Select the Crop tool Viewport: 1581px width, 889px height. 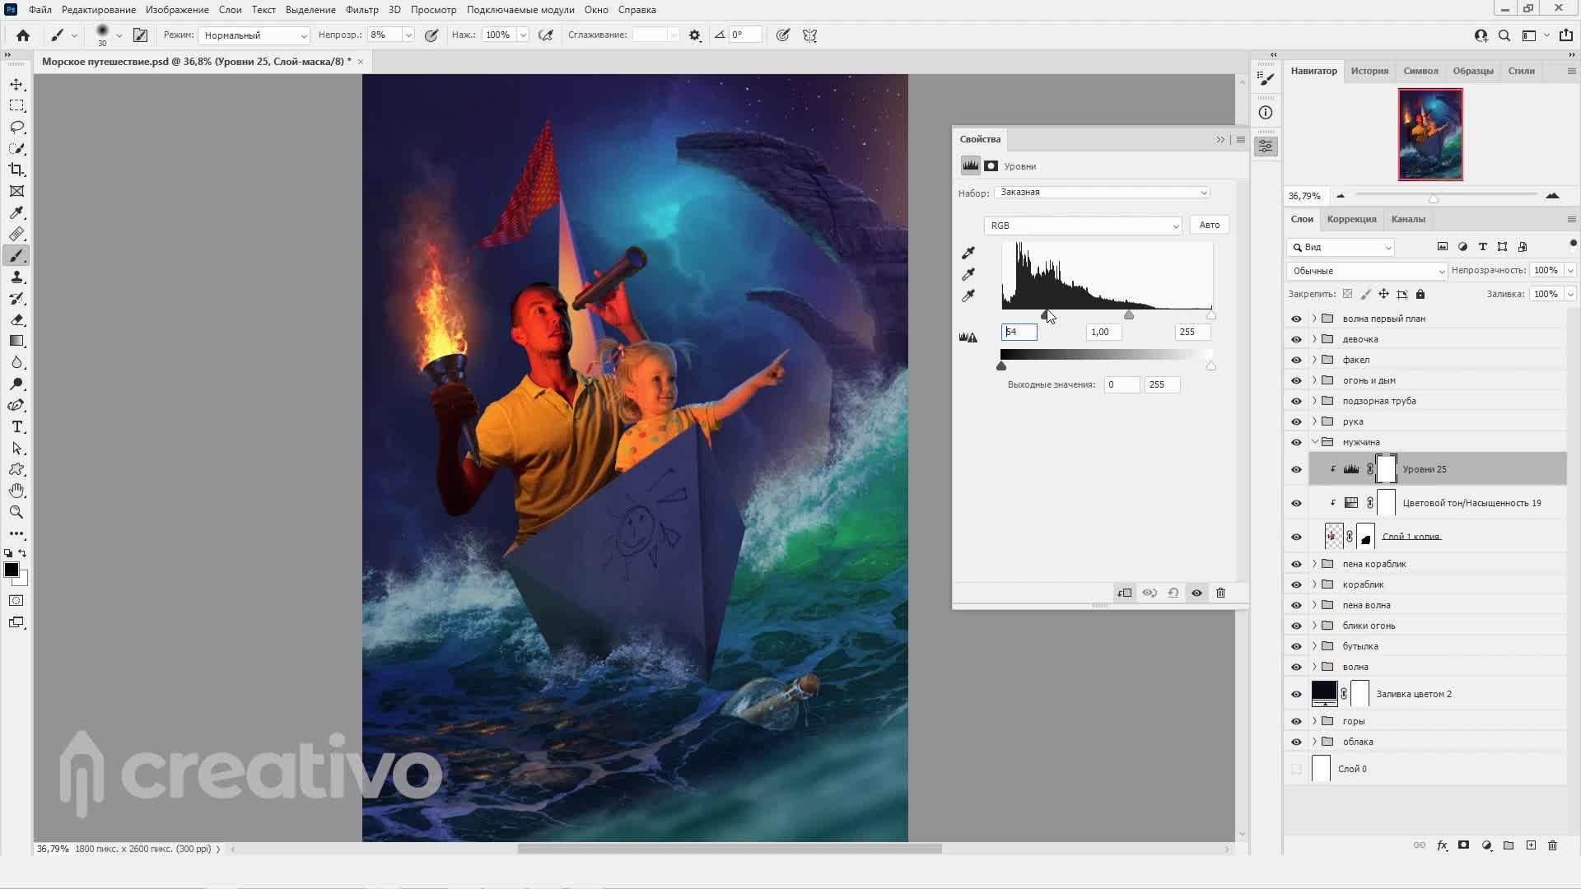pos(16,170)
